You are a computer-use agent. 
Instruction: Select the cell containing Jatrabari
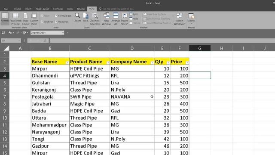pyautogui.click(x=50, y=104)
